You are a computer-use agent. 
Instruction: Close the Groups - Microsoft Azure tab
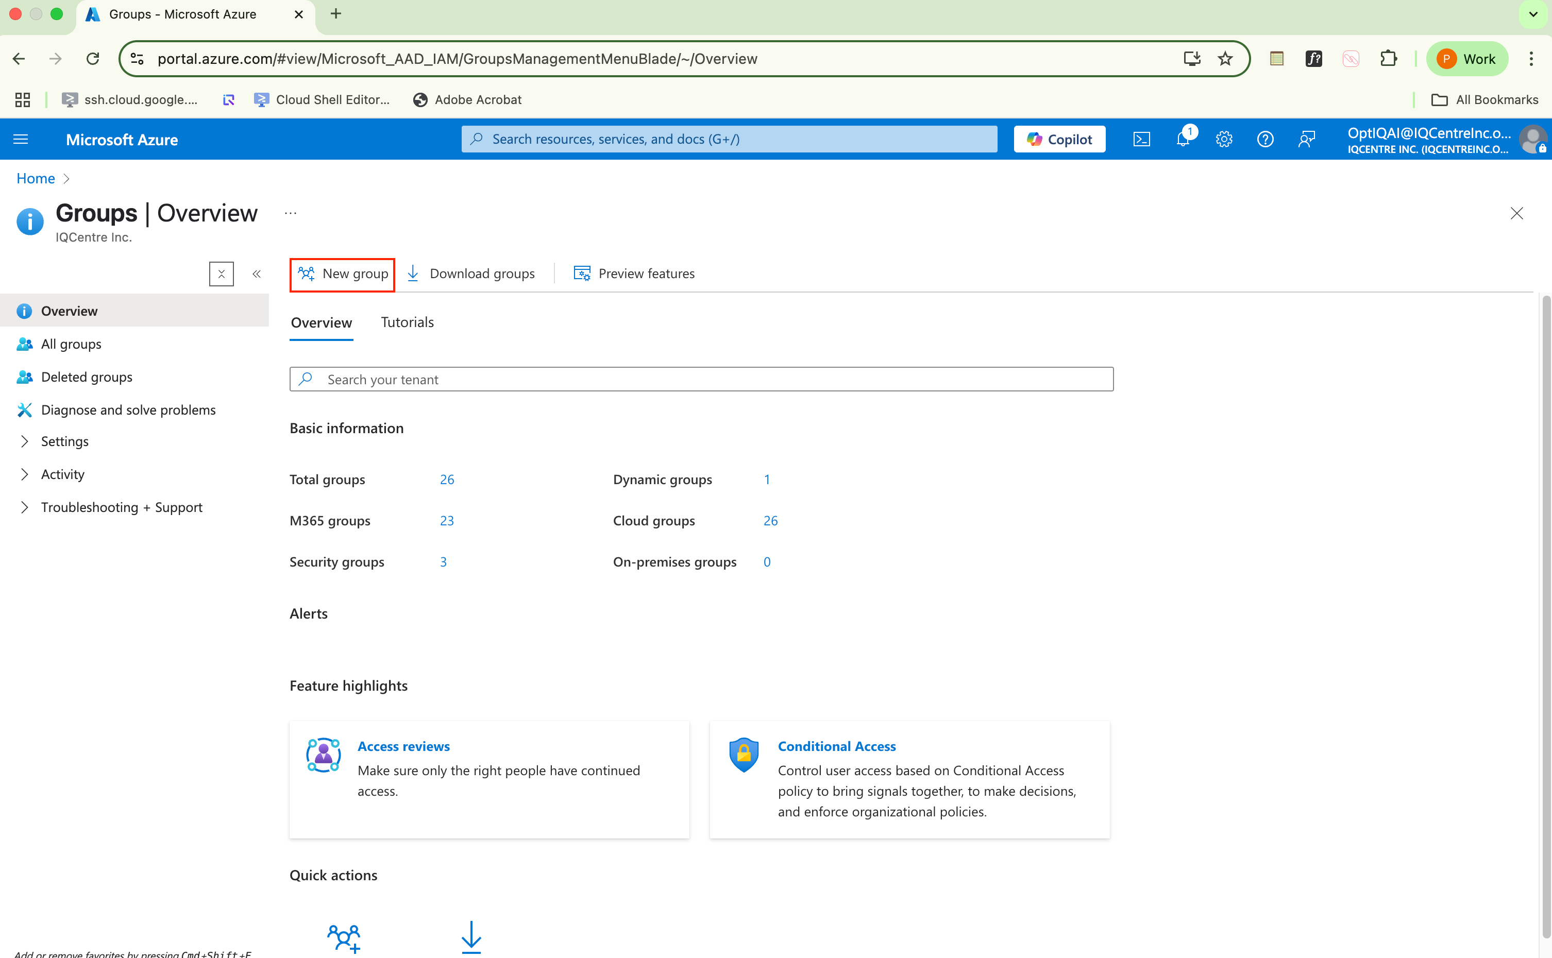pos(299,14)
